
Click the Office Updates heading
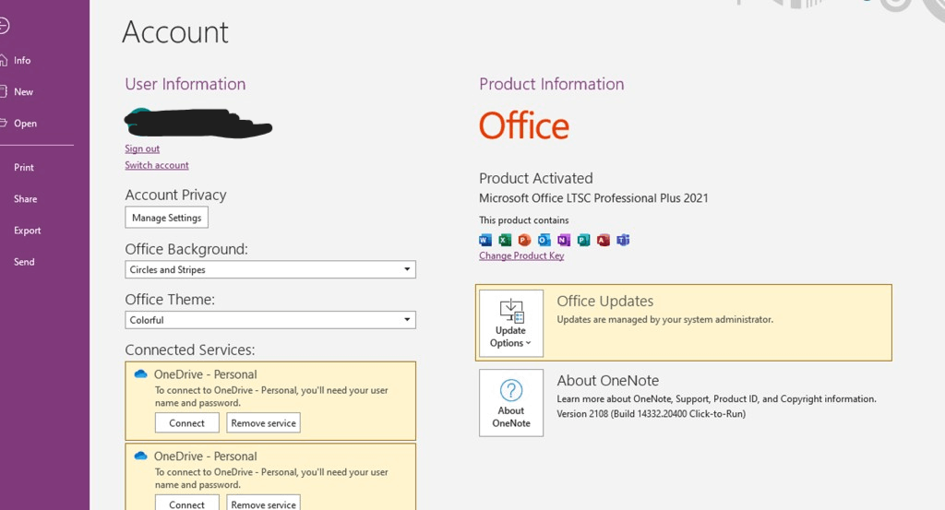[x=605, y=301]
